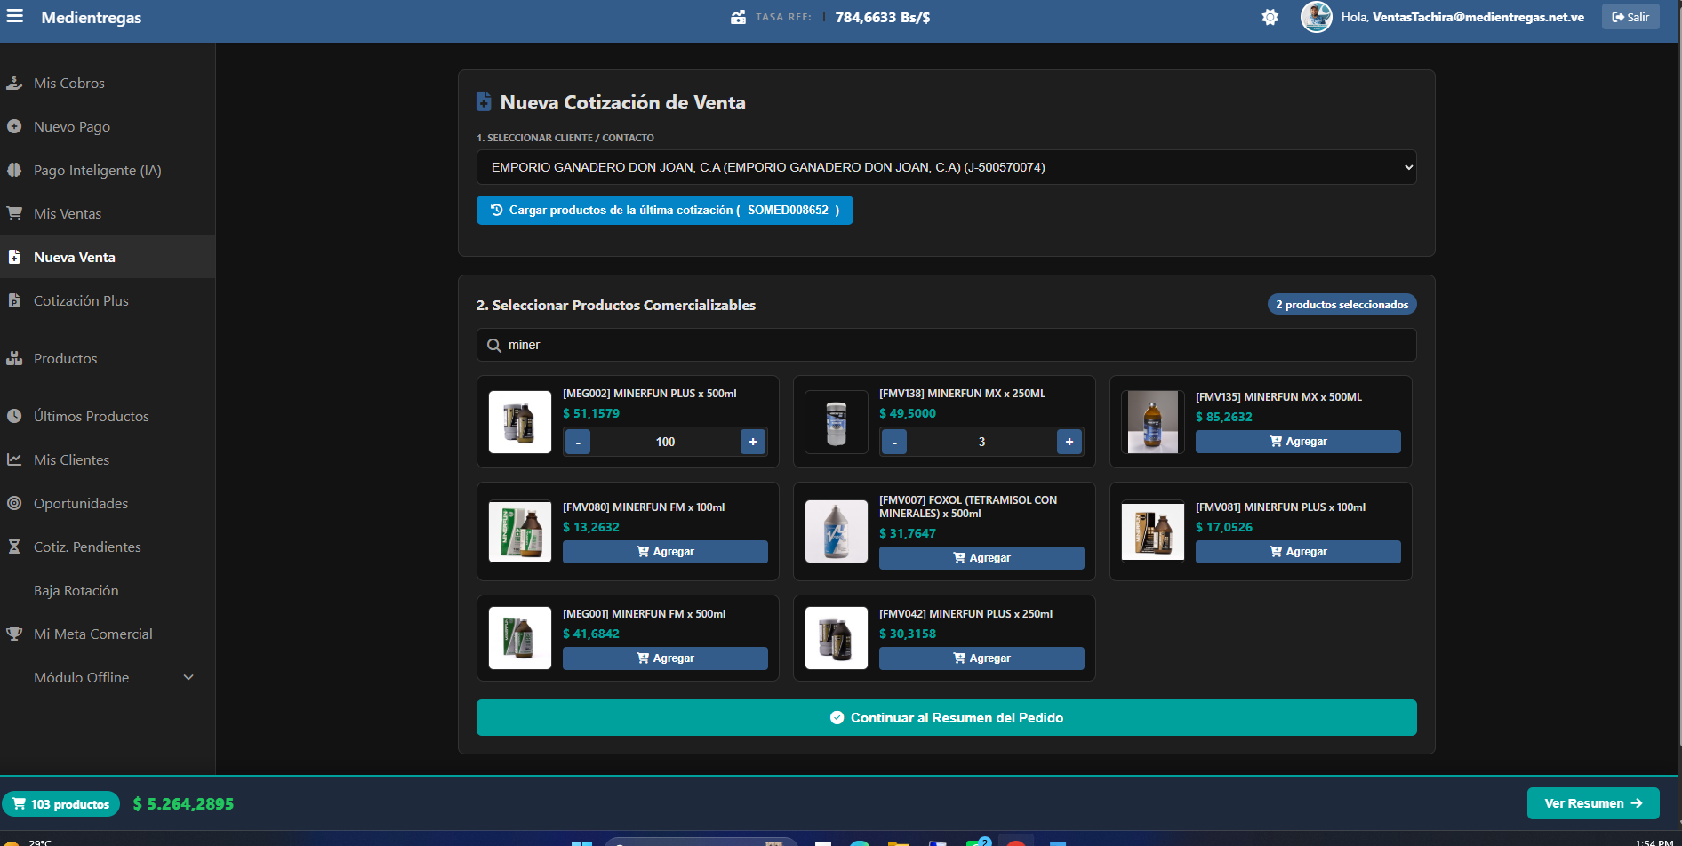Add MINERFUN MX x 500ML with Agregar

tap(1298, 442)
